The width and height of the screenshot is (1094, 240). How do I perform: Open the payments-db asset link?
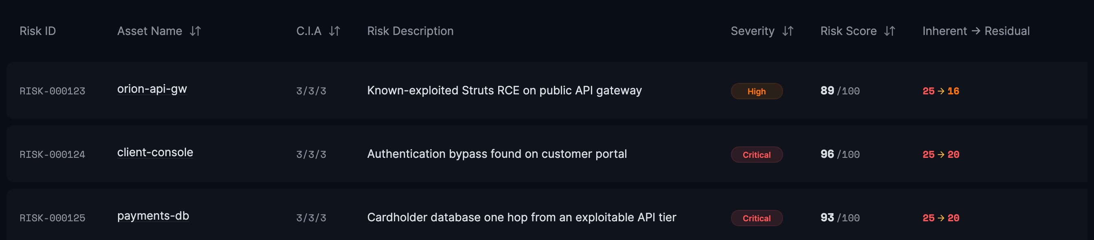coord(153,216)
